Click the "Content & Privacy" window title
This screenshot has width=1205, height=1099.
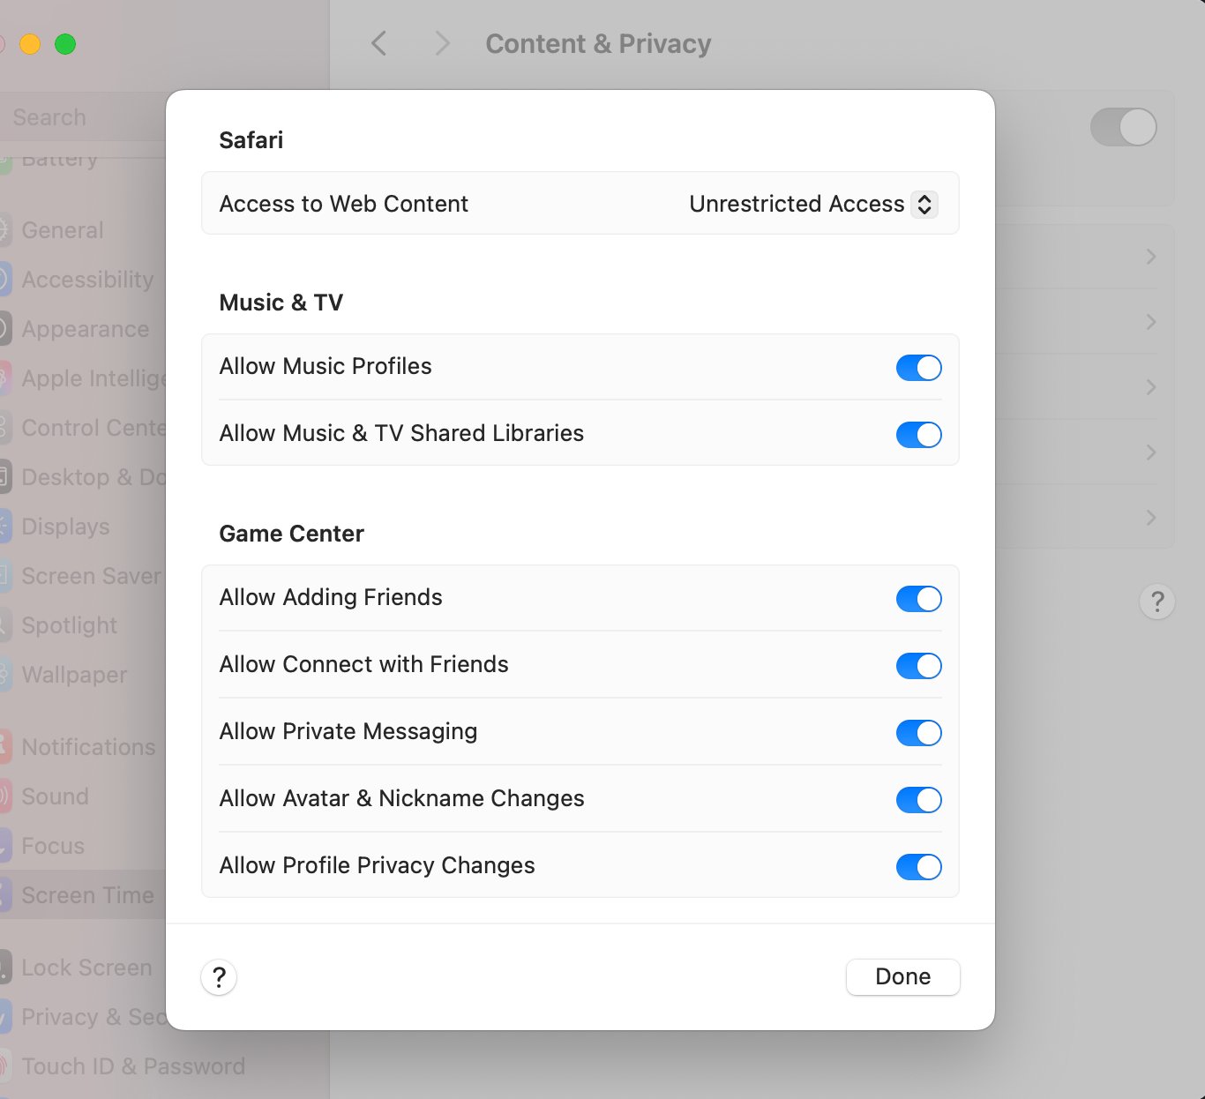click(598, 43)
